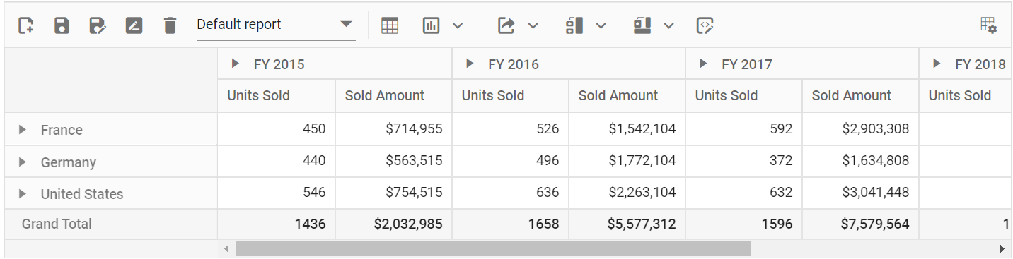Image resolution: width=1013 pixels, height=259 pixels.
Task: Select the $754,515 cell
Action: (393, 193)
